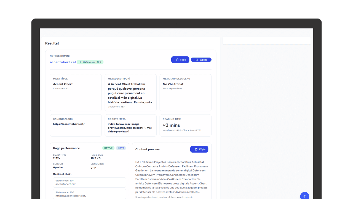Click the HSTS badge
This screenshot has height=199, width=353.
[121, 148]
